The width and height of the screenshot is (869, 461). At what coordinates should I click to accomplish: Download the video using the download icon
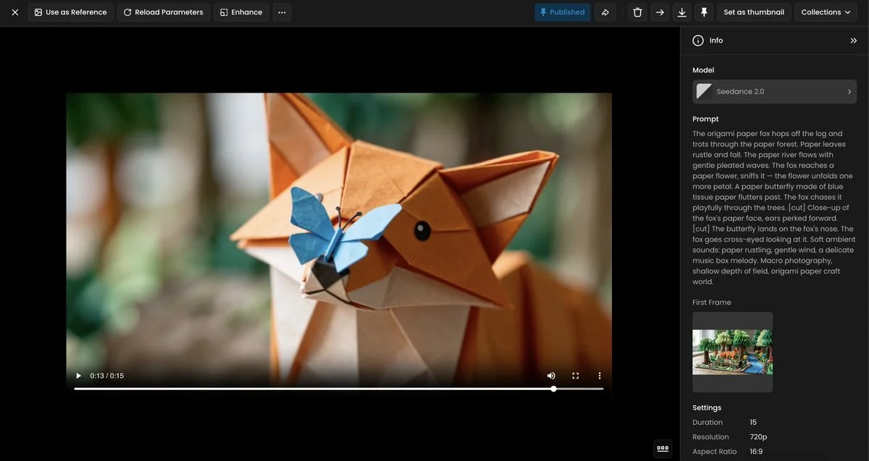click(x=681, y=12)
